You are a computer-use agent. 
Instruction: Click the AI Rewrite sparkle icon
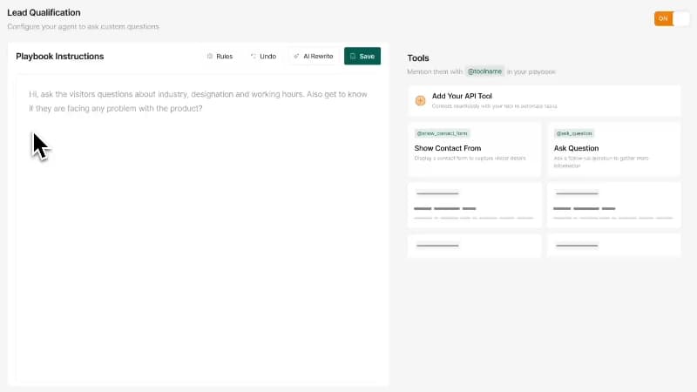[296, 57]
